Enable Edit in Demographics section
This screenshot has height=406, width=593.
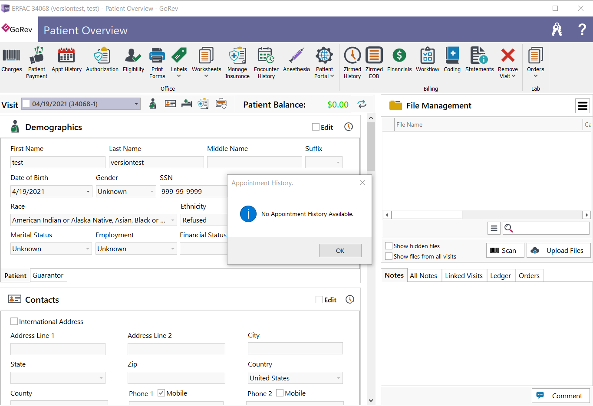click(316, 127)
